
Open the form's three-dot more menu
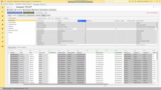click(156, 7)
